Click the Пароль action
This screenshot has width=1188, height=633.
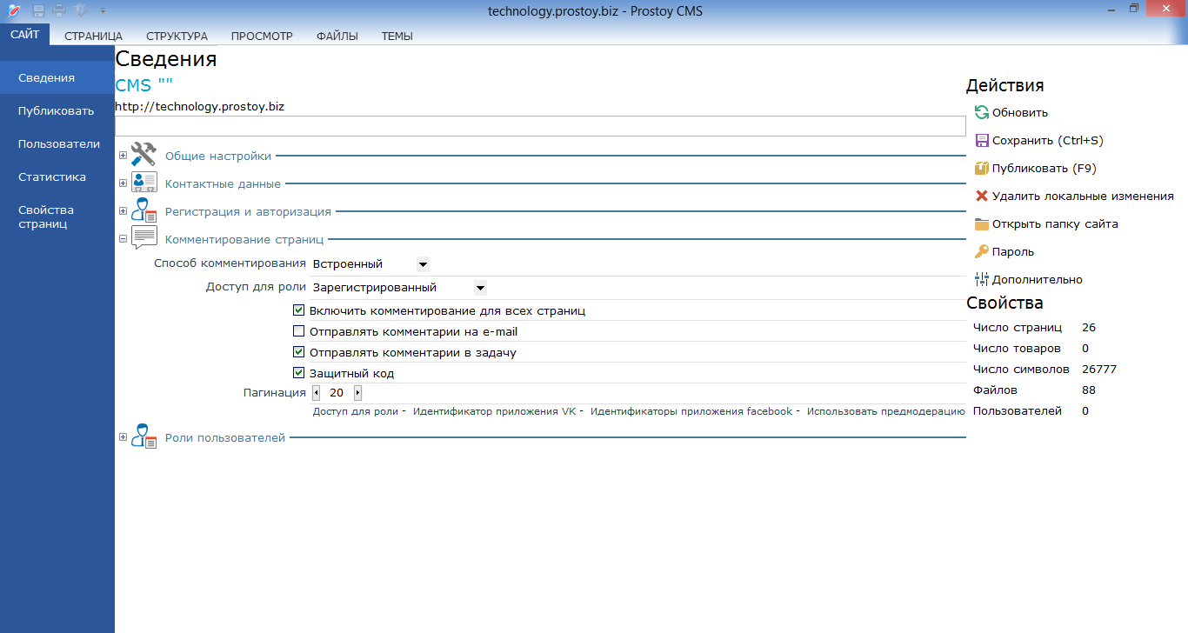[1013, 251]
